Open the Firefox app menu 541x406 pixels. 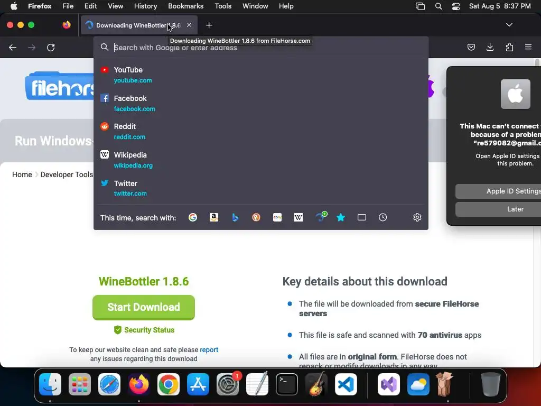click(40, 6)
